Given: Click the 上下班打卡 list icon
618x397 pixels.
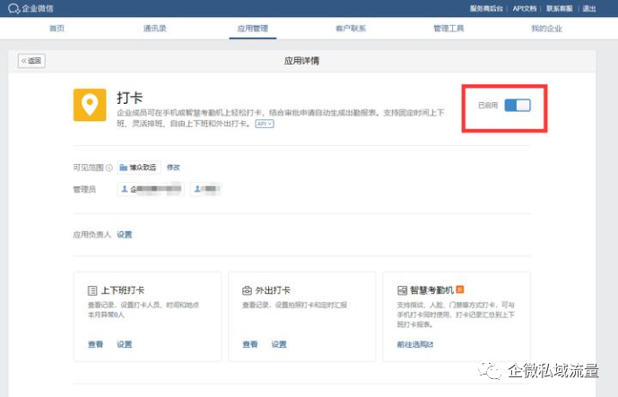Looking at the screenshot, I should (x=92, y=291).
